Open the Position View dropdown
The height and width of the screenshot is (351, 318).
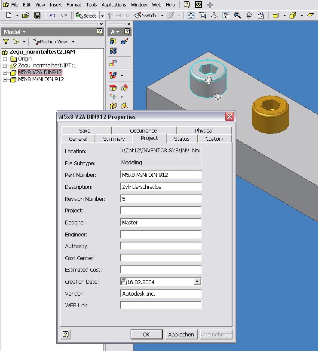click(x=73, y=42)
